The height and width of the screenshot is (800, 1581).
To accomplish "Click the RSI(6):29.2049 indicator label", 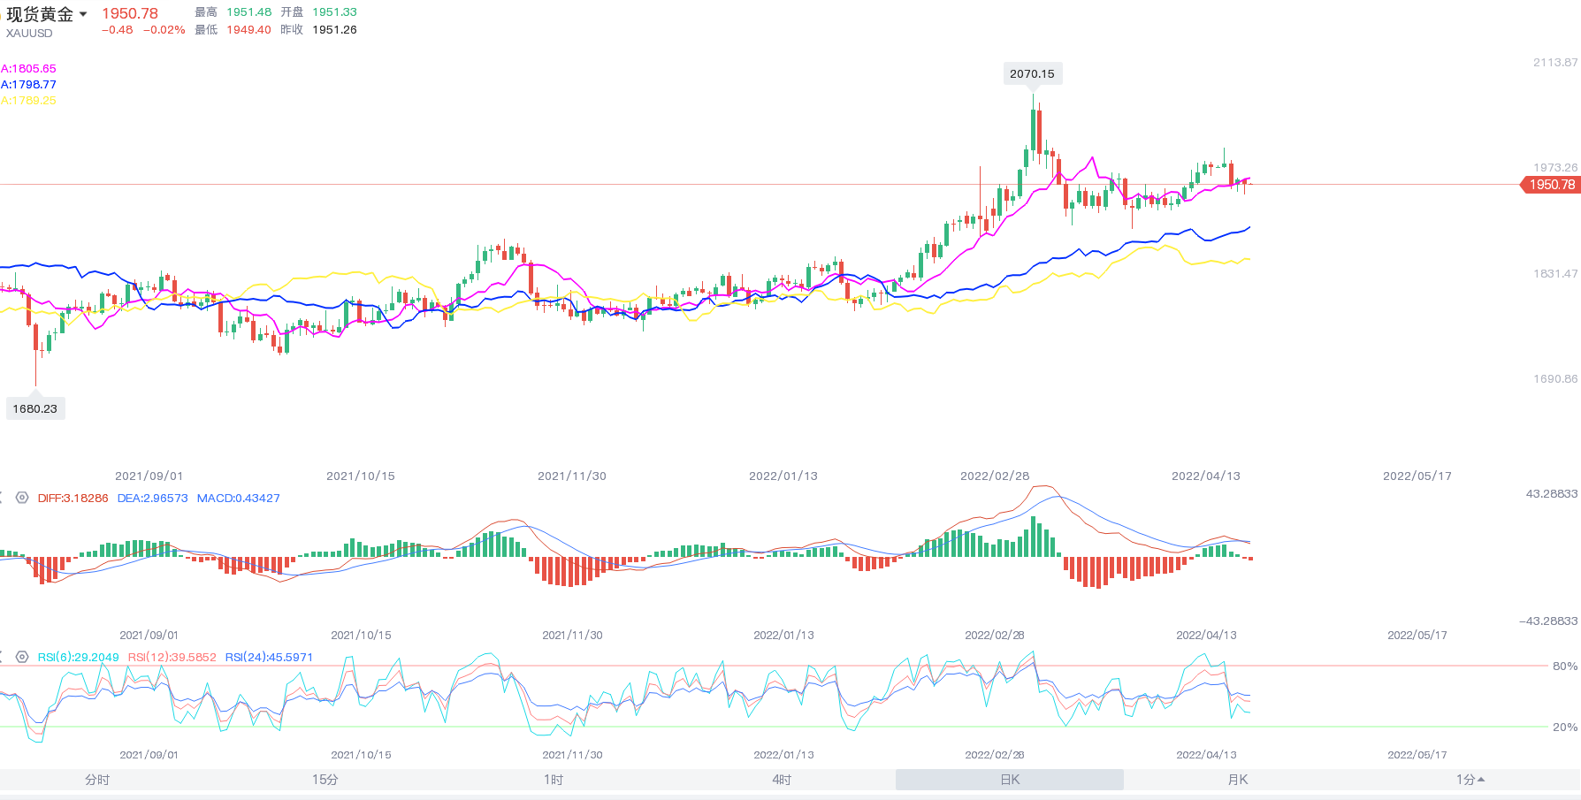I will click(x=78, y=658).
